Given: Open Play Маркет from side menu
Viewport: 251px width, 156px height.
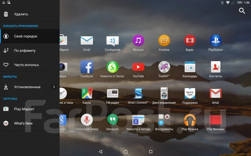Looking at the screenshot, I should click(x=30, y=109).
